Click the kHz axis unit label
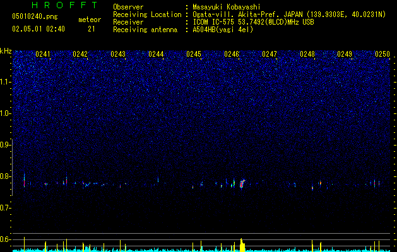This screenshot has height=252, width=397. (x=6, y=51)
